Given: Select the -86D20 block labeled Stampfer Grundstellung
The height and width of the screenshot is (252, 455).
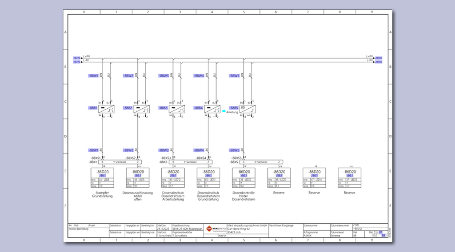Looking at the screenshot, I should pyautogui.click(x=102, y=178).
